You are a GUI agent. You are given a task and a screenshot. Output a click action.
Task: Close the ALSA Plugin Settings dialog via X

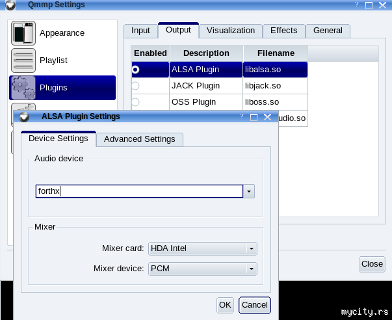(x=267, y=117)
